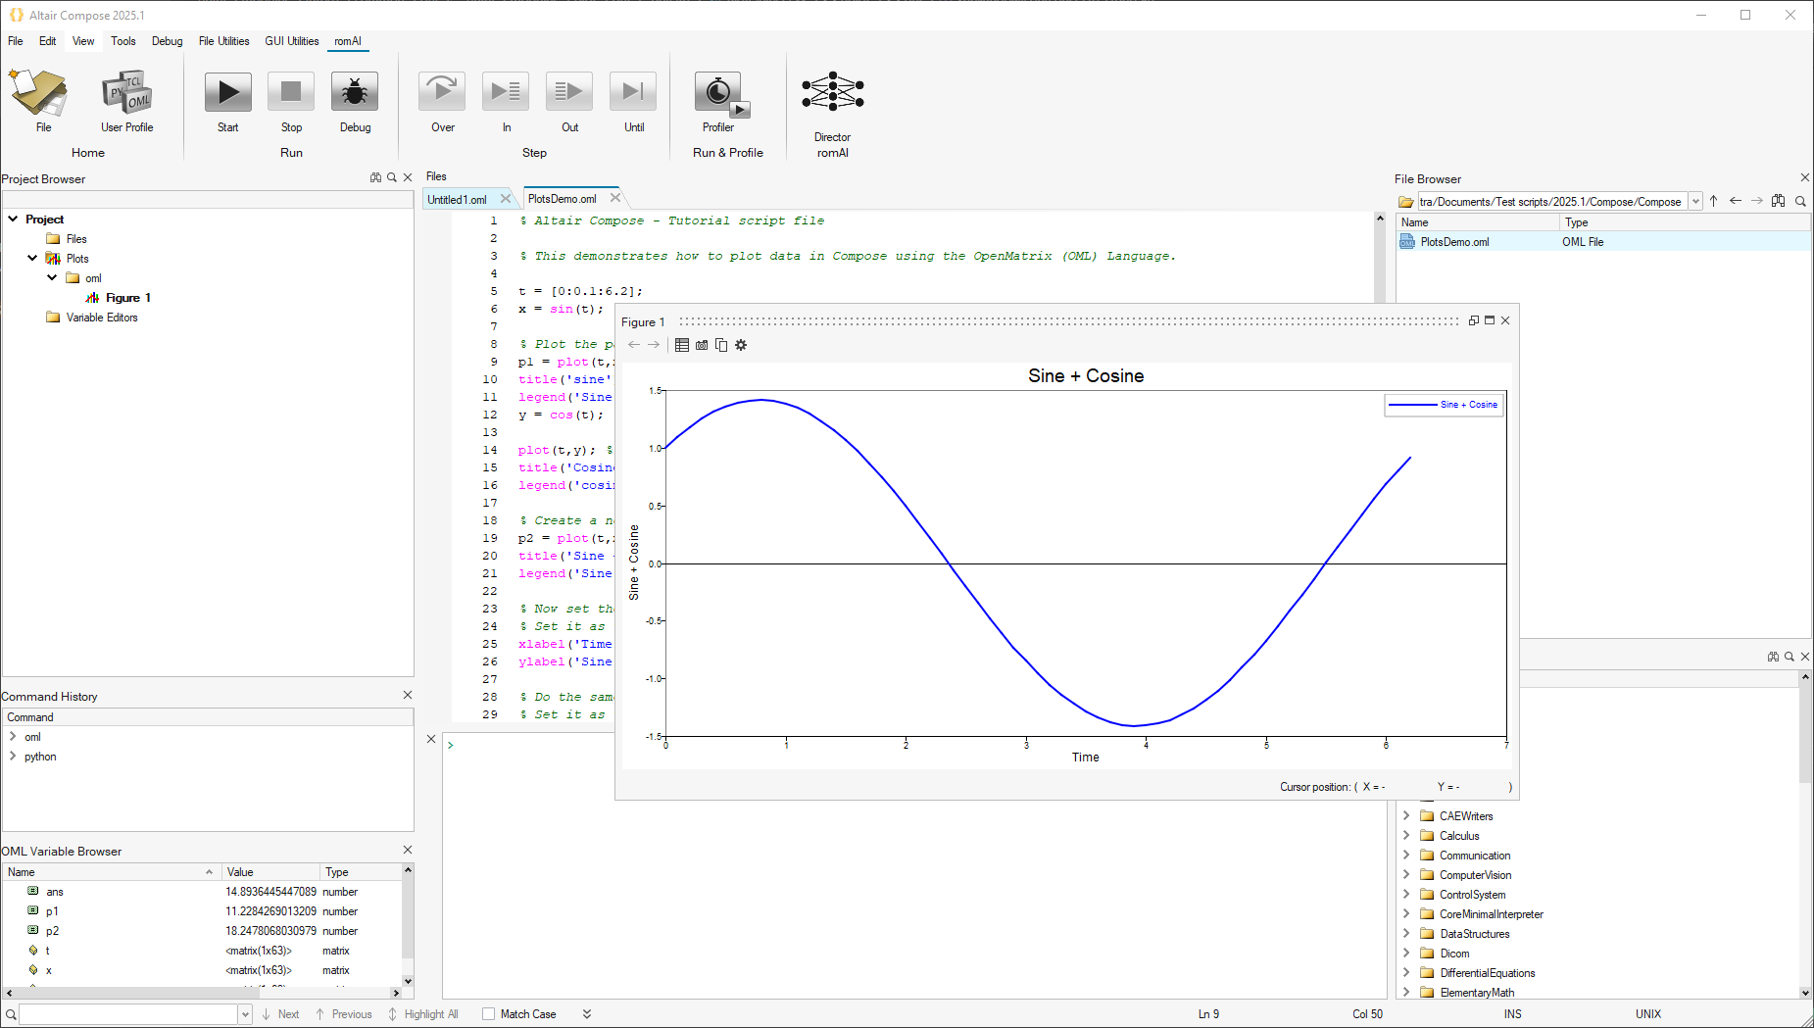Collapse the Plots tree node

pos(32,258)
